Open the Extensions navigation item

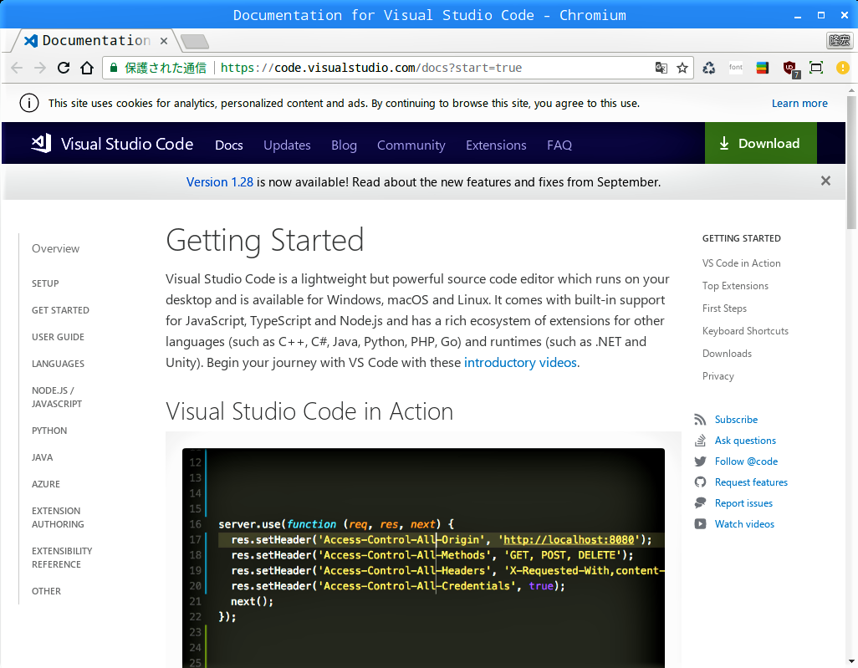[x=496, y=145]
